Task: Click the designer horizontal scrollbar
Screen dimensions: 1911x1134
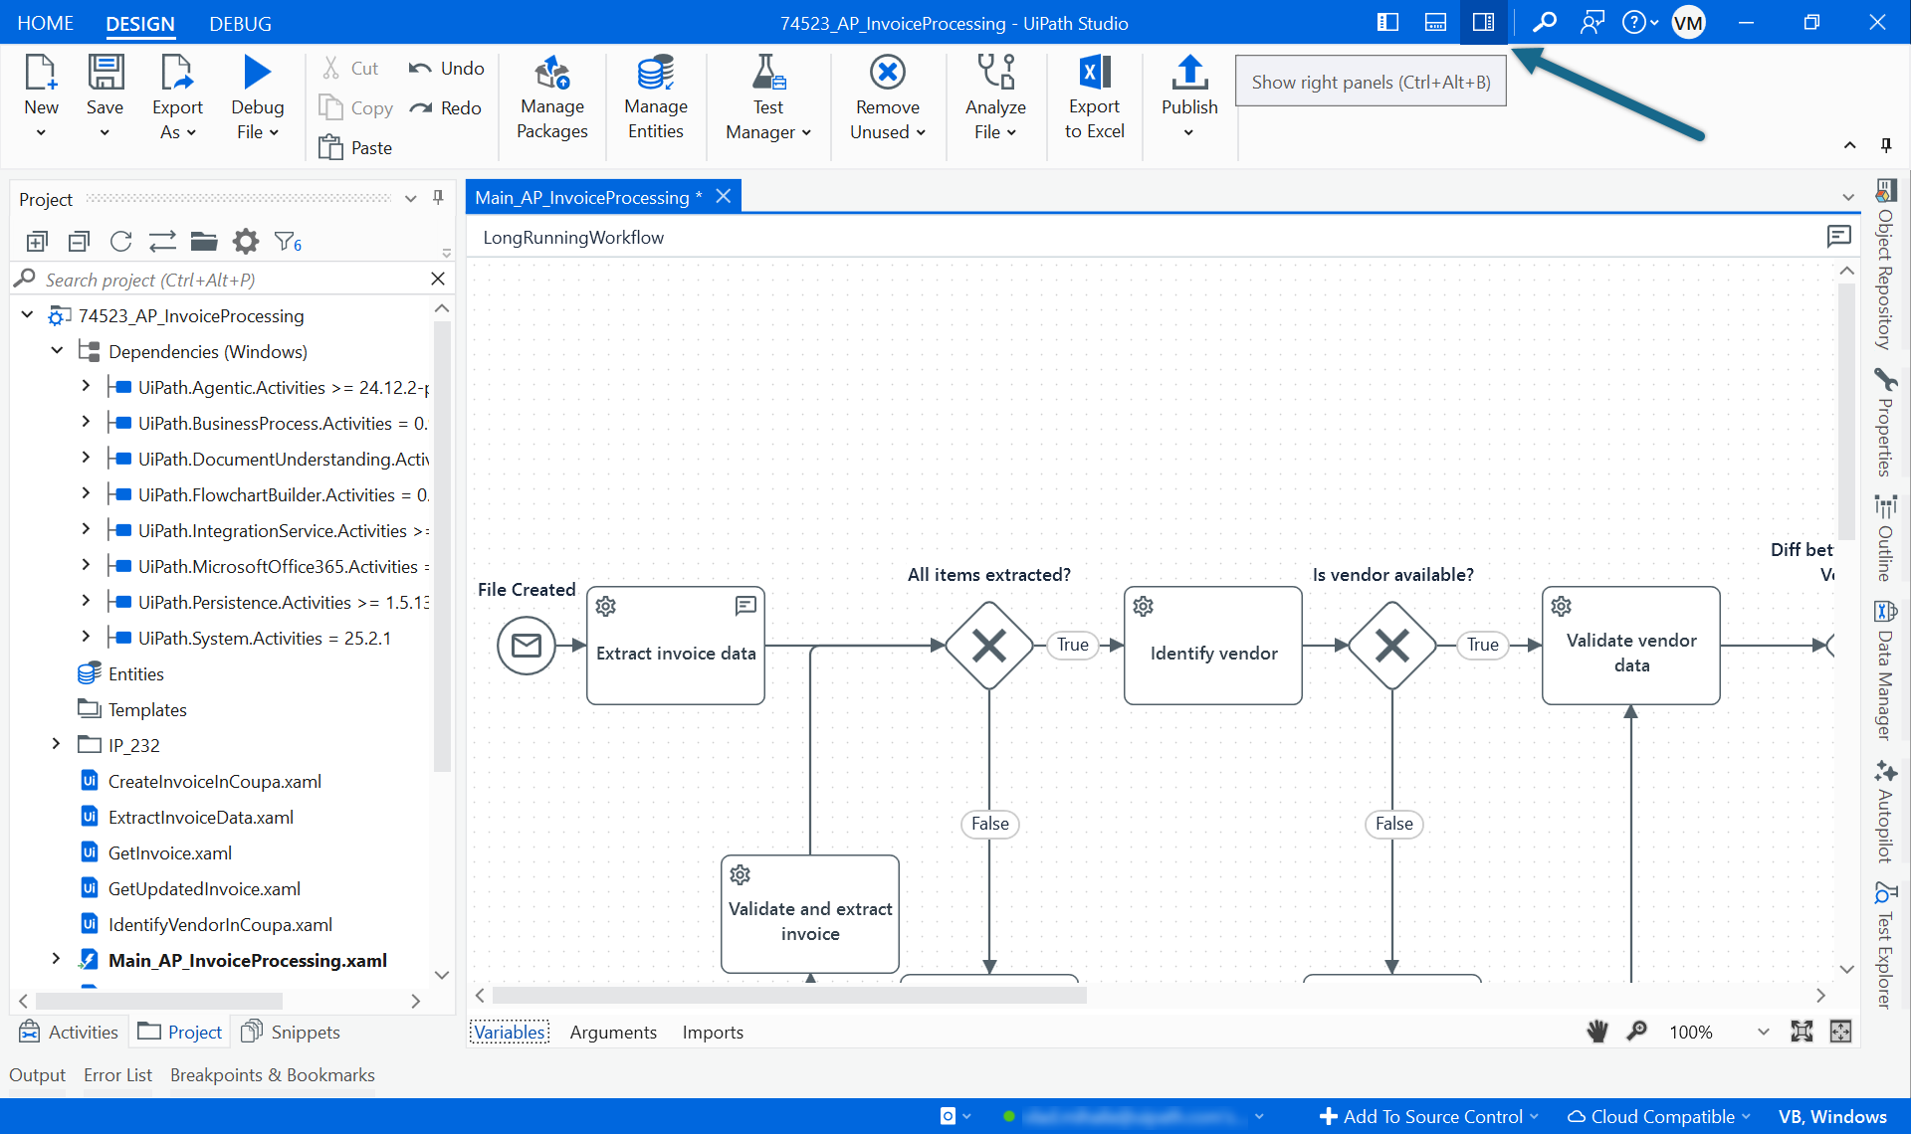Action: (x=788, y=996)
